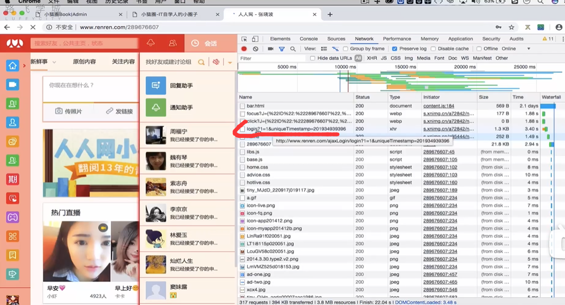
Task: Toggle device toolbar icon in DevTools
Action: 255,39
